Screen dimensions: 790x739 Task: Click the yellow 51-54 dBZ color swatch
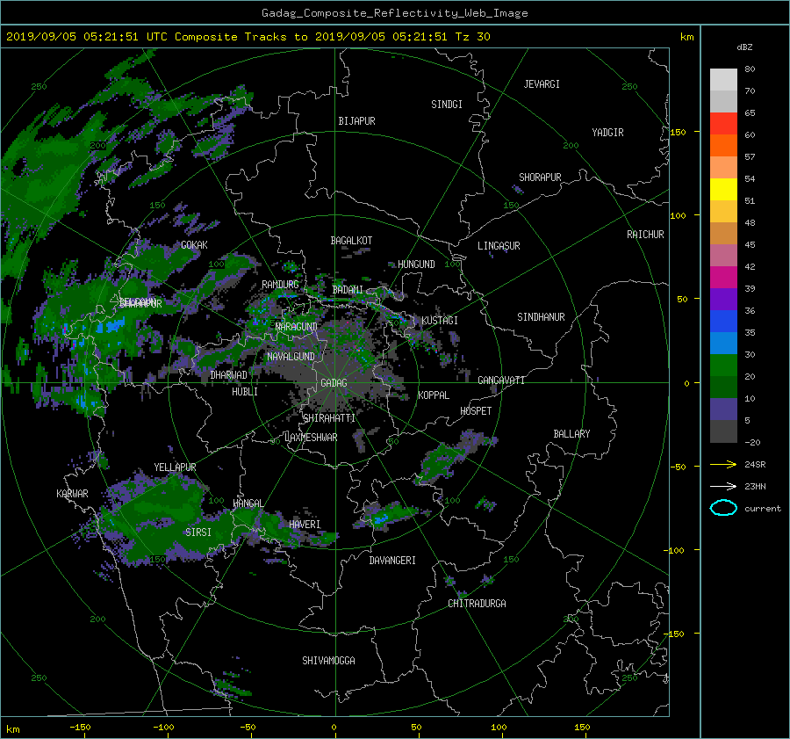pos(723,190)
